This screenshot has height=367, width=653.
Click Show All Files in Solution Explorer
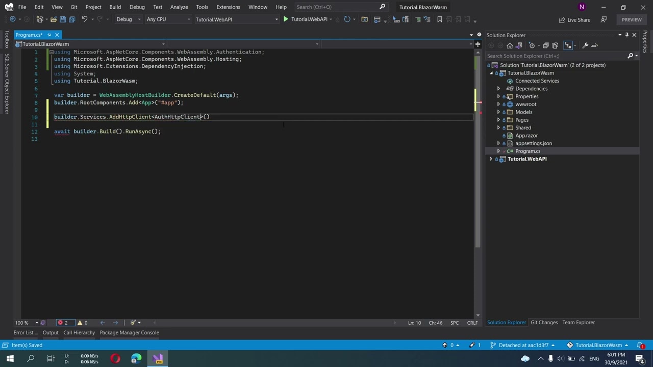(x=555, y=45)
